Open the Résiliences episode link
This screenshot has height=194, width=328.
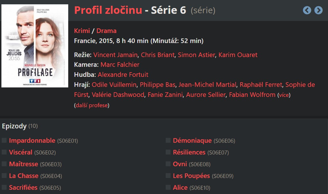(189, 152)
